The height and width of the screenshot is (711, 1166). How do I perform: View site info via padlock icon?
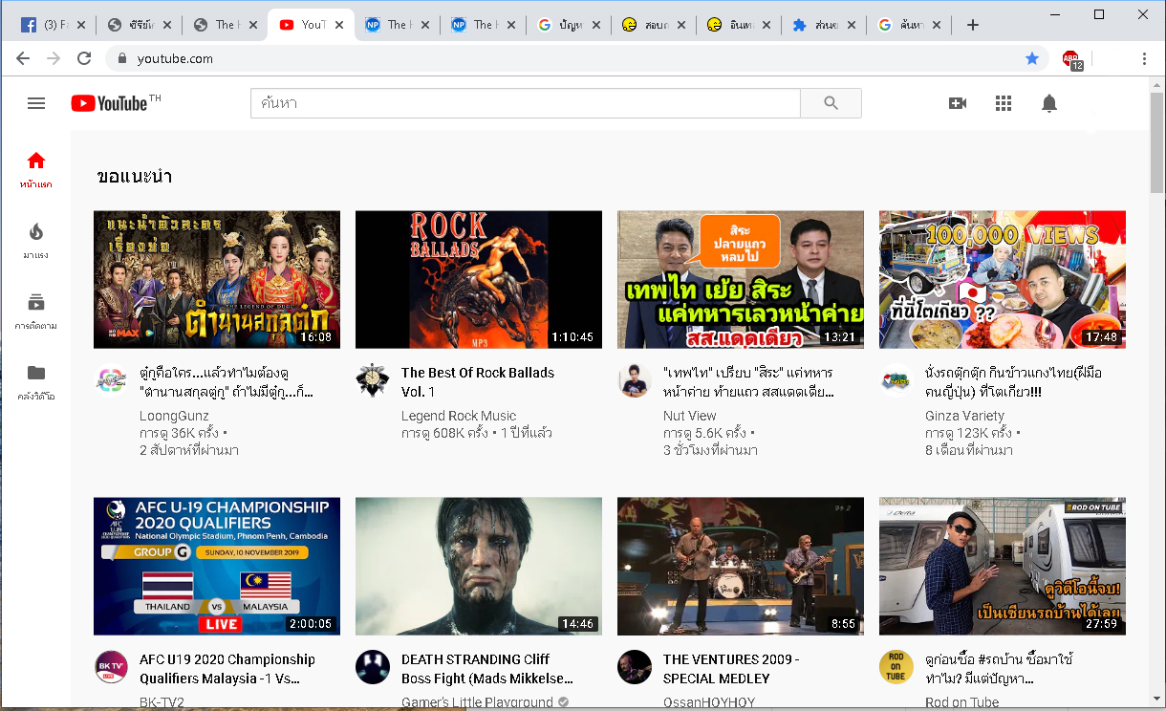click(x=121, y=58)
